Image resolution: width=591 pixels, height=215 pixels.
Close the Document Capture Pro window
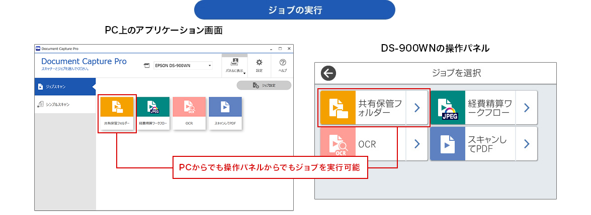(289, 49)
